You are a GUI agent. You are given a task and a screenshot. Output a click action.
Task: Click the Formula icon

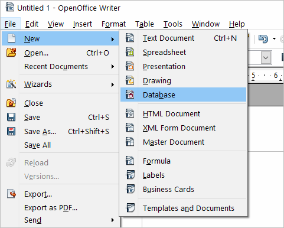click(x=130, y=161)
